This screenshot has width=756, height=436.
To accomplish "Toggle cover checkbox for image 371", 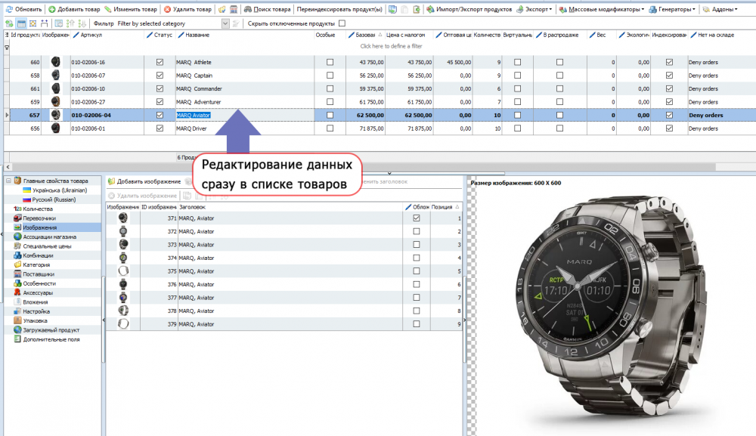I will 416,218.
